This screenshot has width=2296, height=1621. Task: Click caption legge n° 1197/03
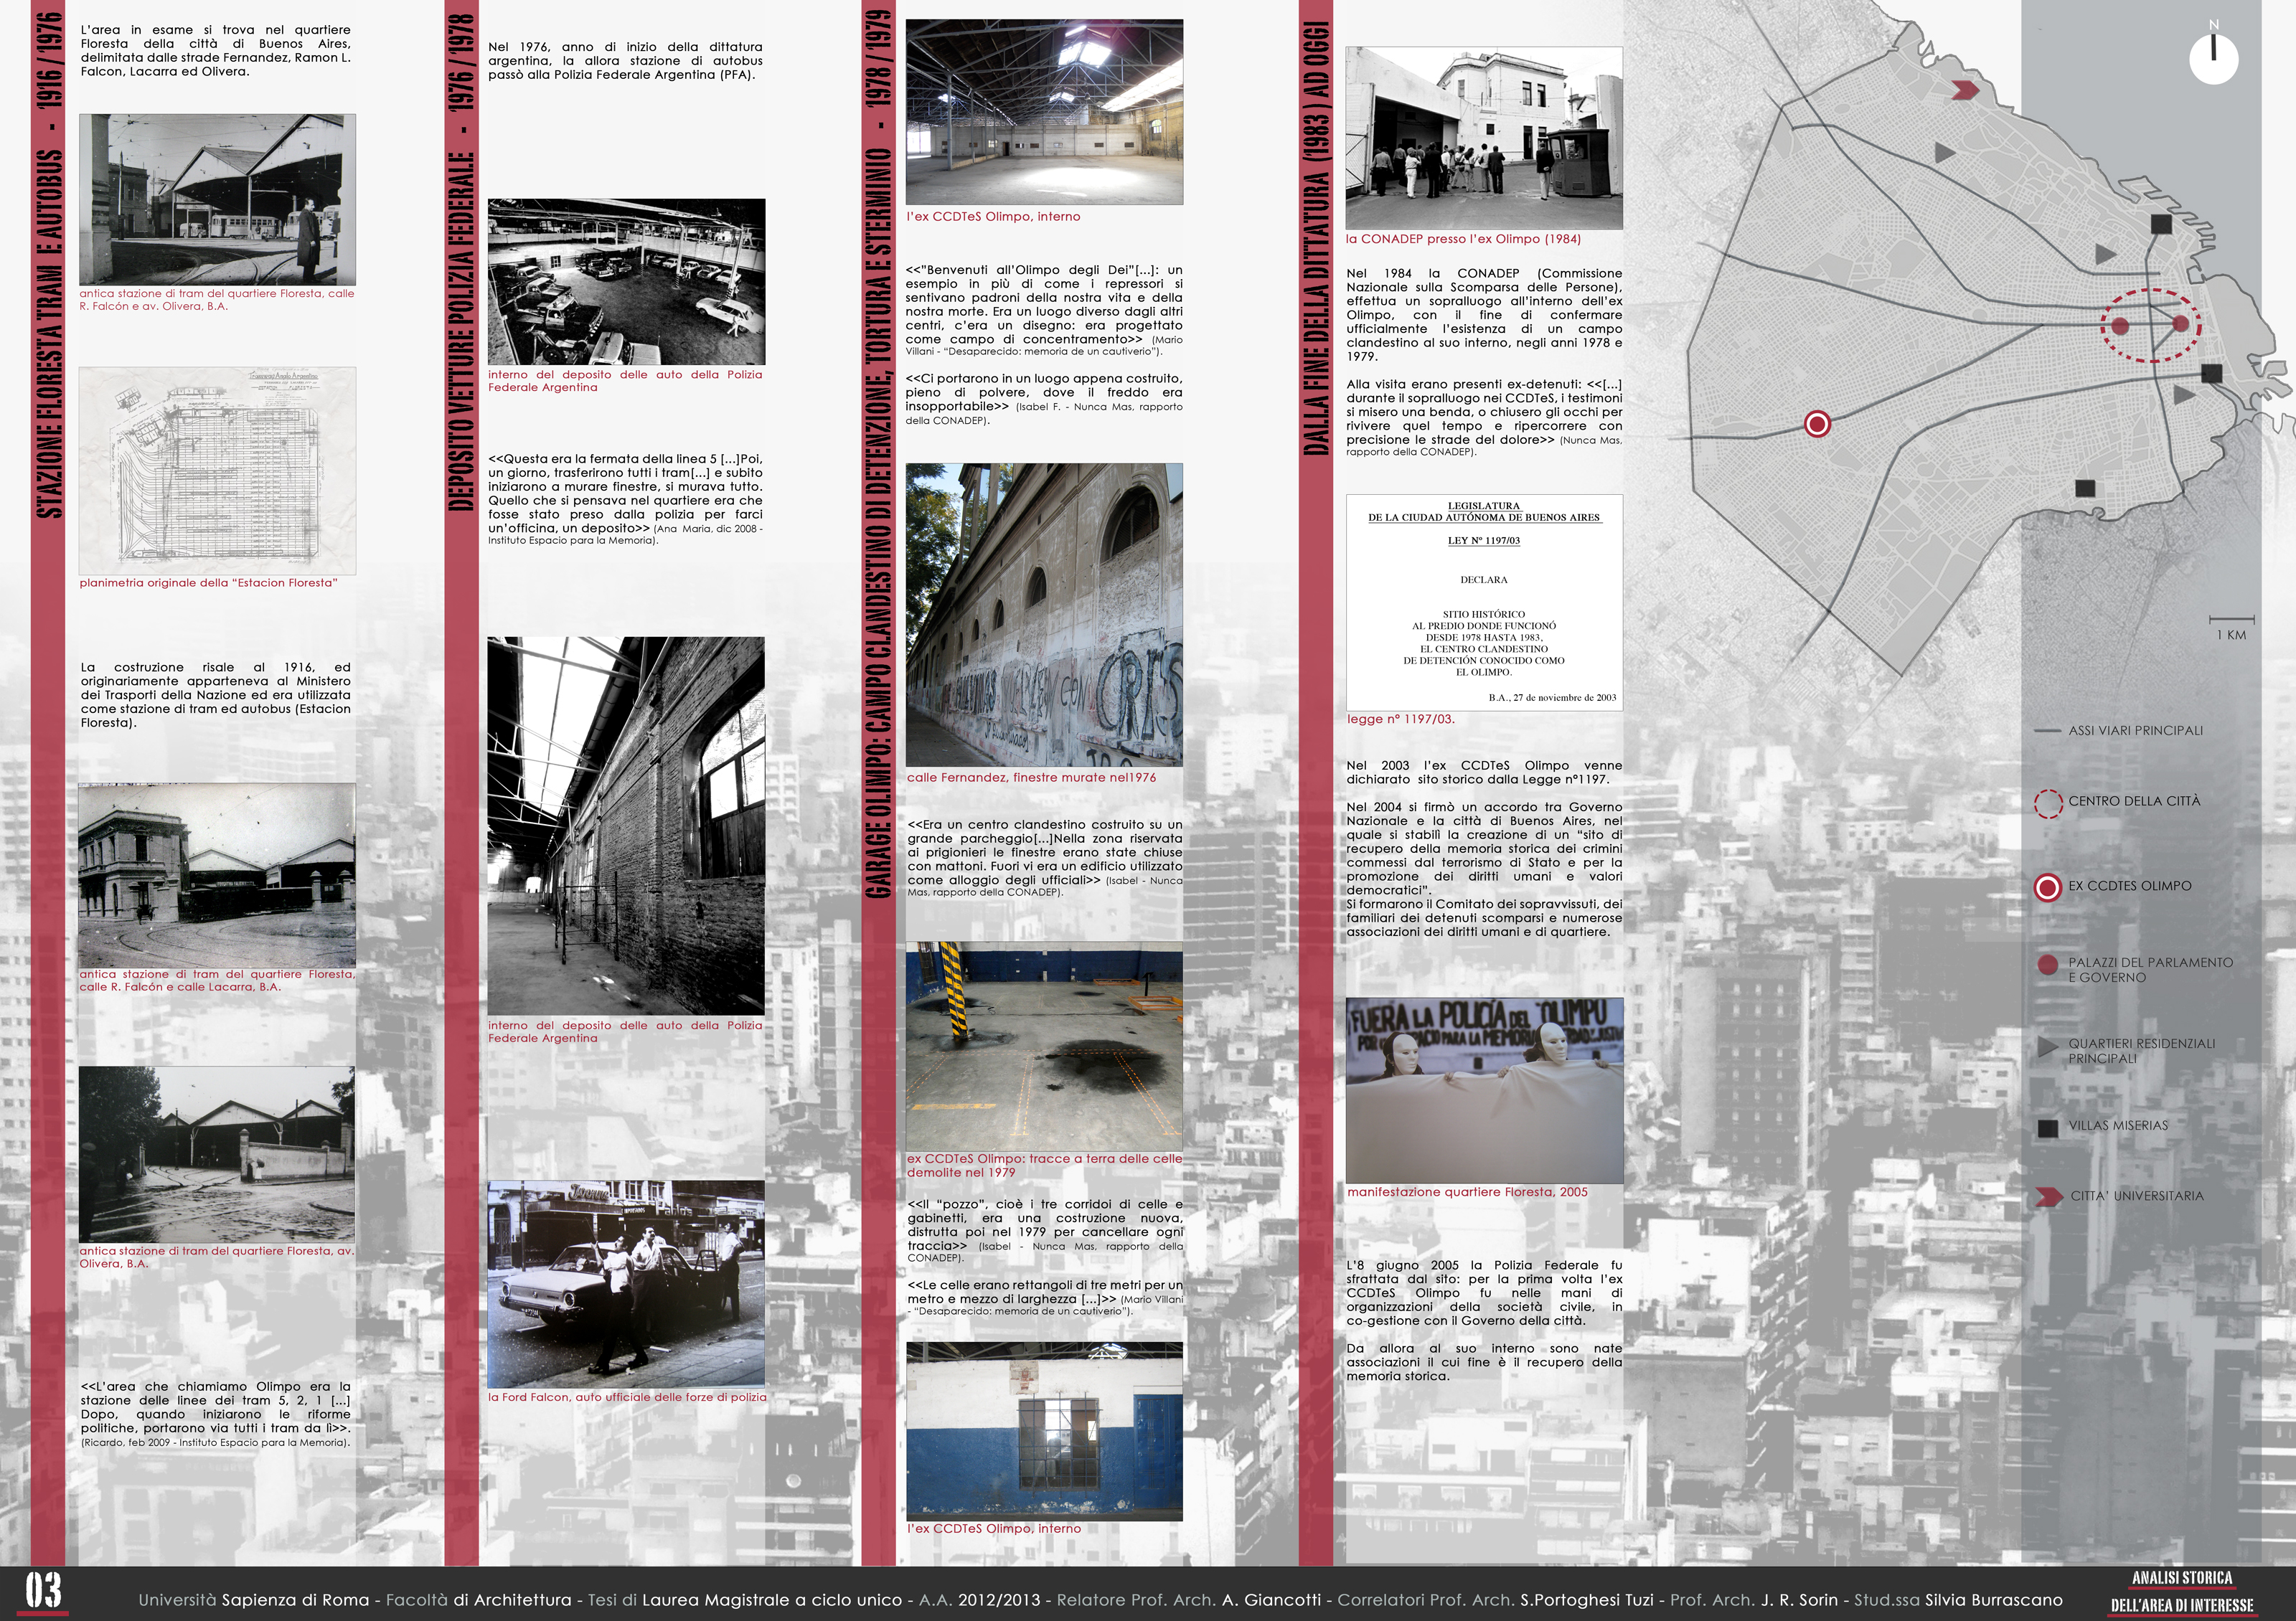1400,719
